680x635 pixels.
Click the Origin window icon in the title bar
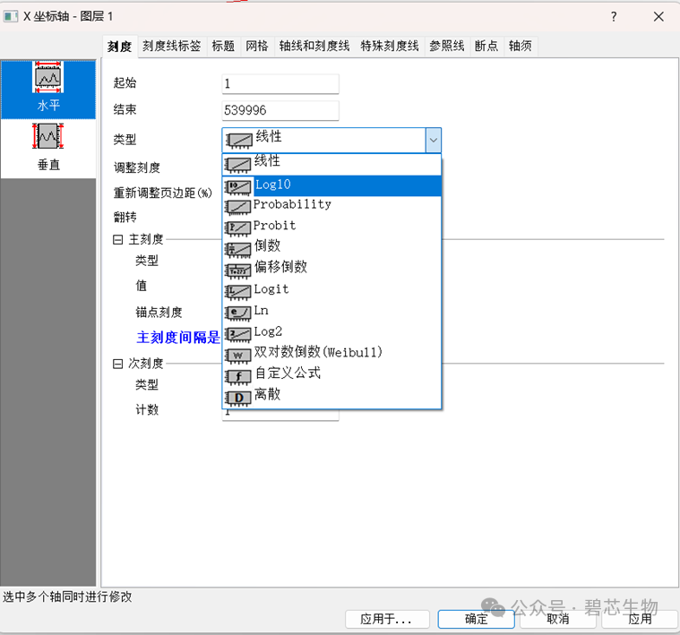pyautogui.click(x=11, y=16)
